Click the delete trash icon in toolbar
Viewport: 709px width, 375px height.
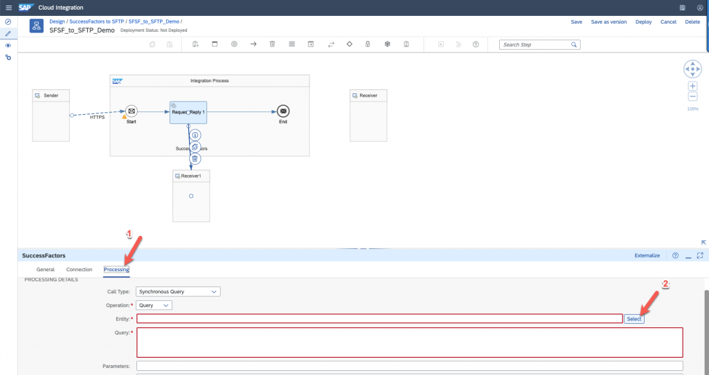[x=272, y=44]
